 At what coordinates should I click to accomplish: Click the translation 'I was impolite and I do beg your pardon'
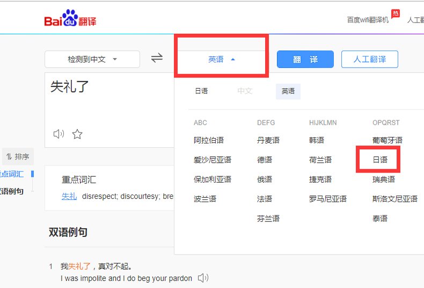point(126,278)
